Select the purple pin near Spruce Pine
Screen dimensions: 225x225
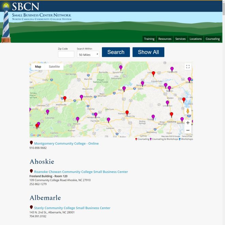(121, 67)
